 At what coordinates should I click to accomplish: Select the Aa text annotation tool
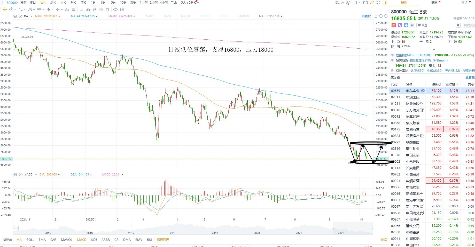[67, 10]
